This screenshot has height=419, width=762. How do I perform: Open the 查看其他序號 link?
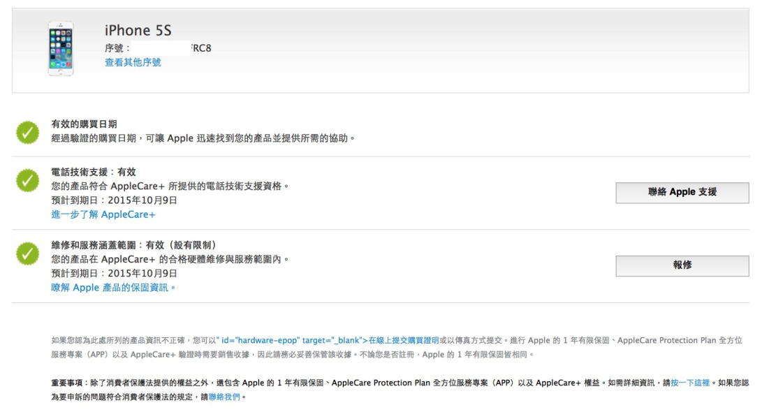pos(133,62)
